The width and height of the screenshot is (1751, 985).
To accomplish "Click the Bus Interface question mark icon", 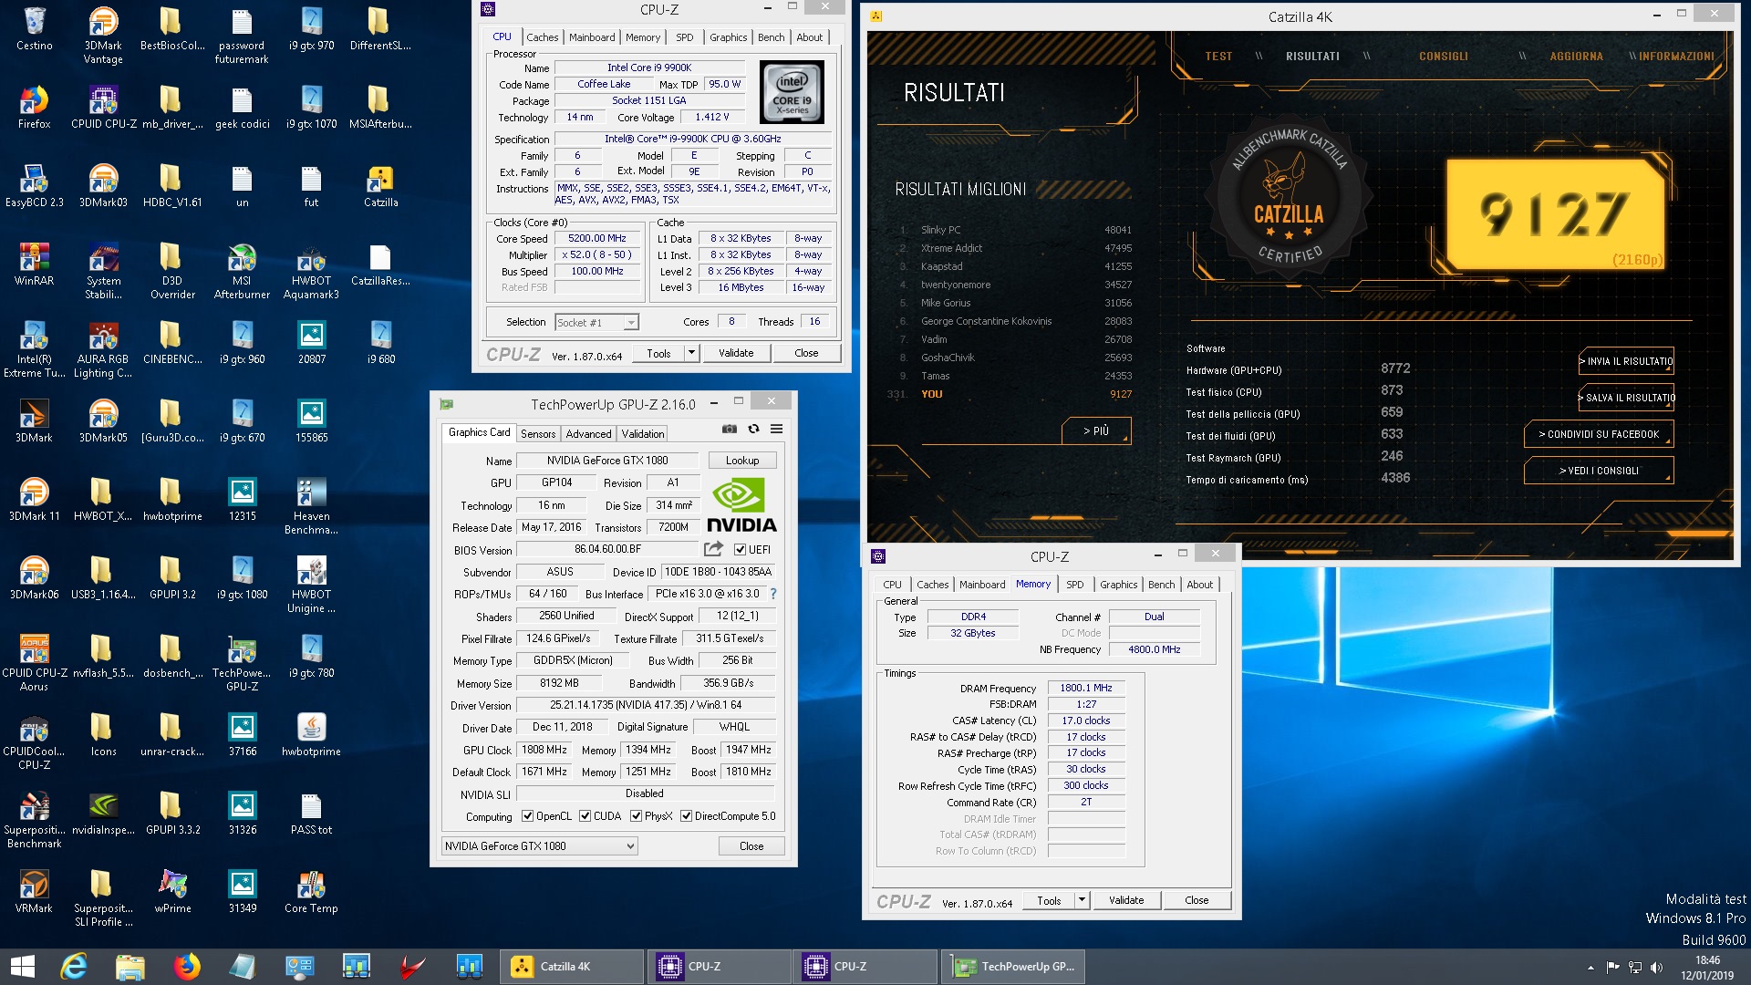I will click(773, 594).
